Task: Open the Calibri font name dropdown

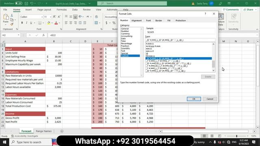Action: pyautogui.click(x=42, y=17)
